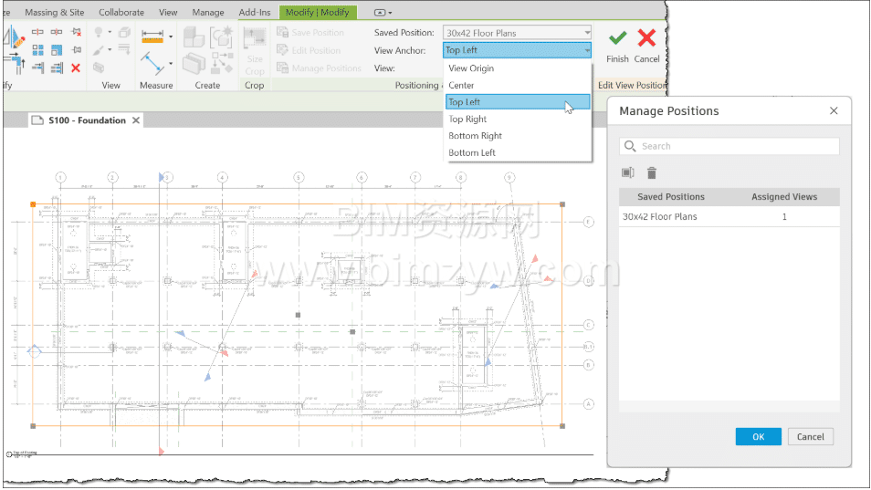
Task: Click the Search field in Manage Positions
Action: coord(729,146)
